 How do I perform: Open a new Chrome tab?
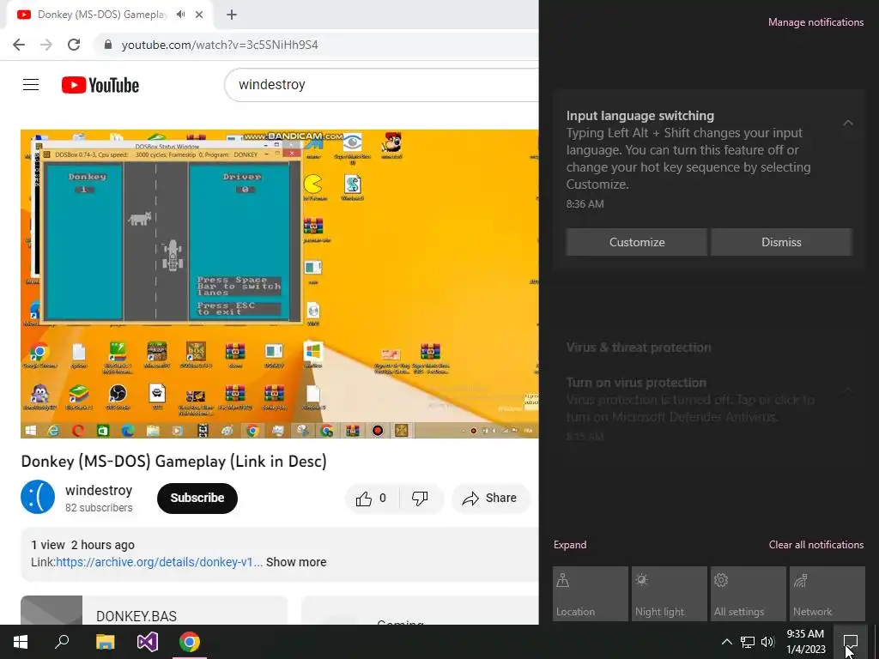(x=232, y=15)
